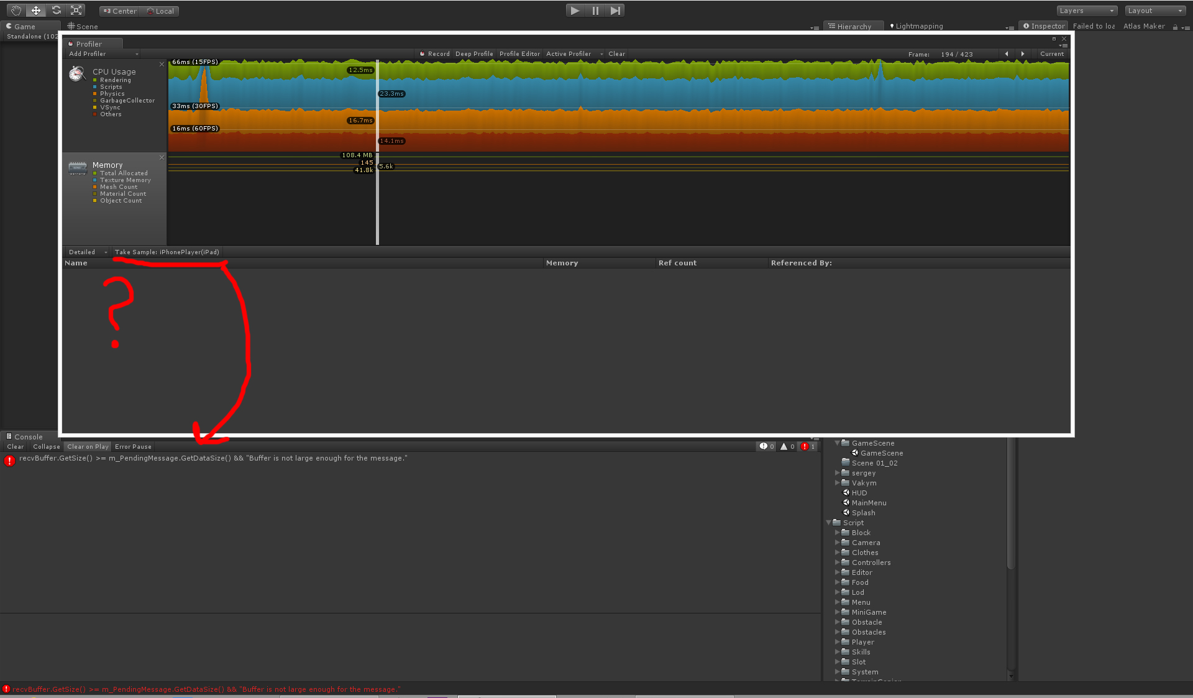Toggle Rendering color legend
1193x698 pixels.
coord(95,80)
